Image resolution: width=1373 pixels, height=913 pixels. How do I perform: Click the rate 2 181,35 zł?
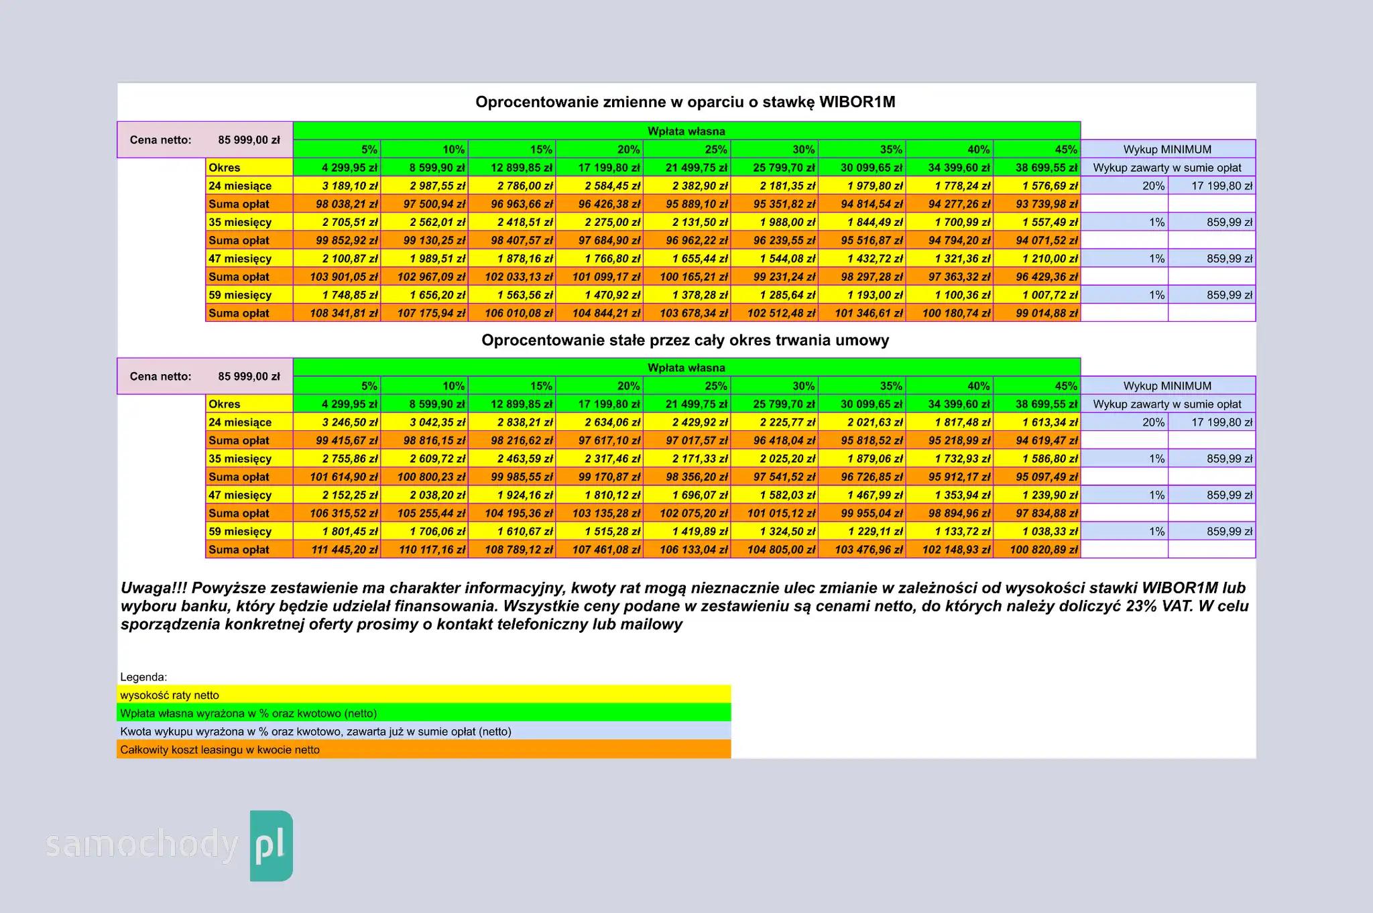(774, 186)
